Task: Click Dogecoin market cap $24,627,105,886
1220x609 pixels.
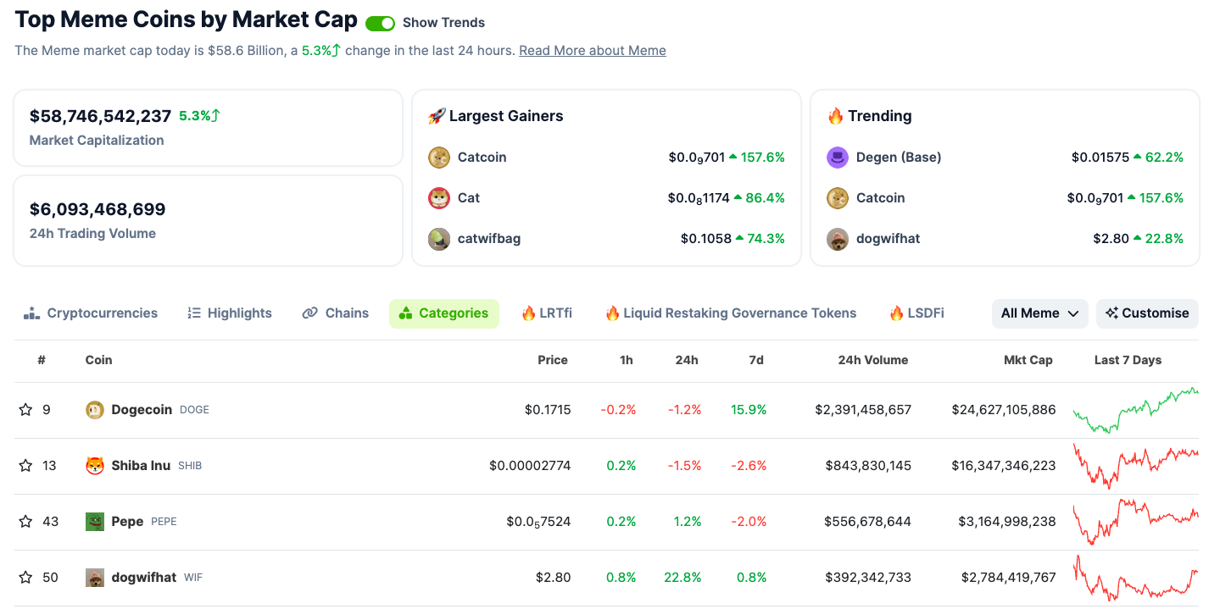Action: pyautogui.click(x=1004, y=410)
